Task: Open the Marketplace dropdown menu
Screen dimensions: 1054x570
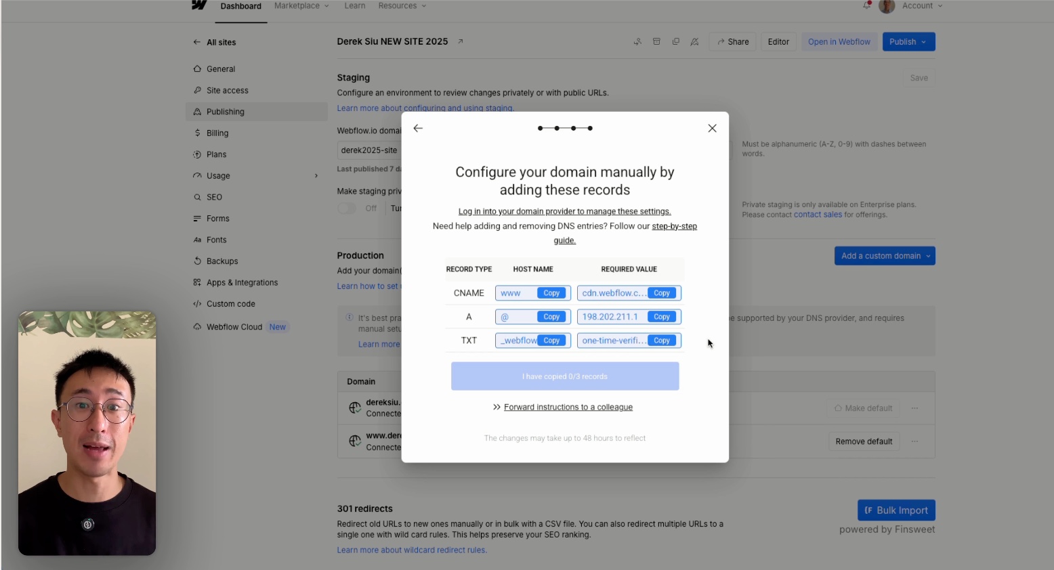Action: point(301,5)
